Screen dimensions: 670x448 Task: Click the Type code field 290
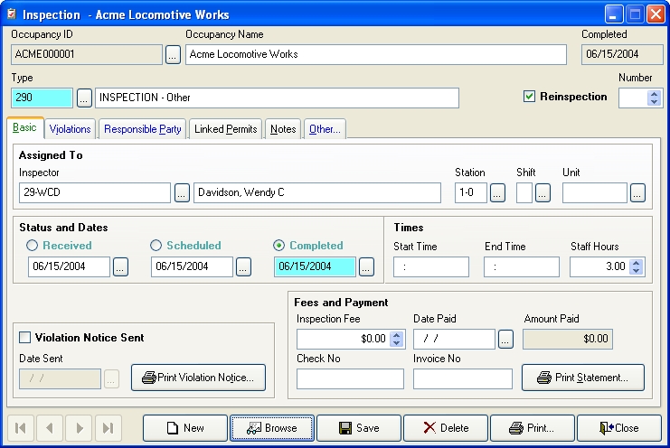pos(42,98)
